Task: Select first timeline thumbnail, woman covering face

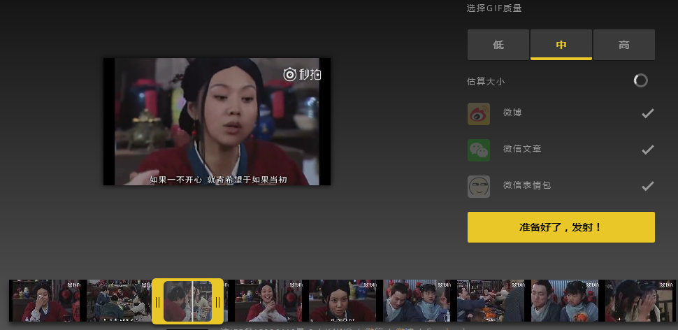Action: (x=45, y=301)
